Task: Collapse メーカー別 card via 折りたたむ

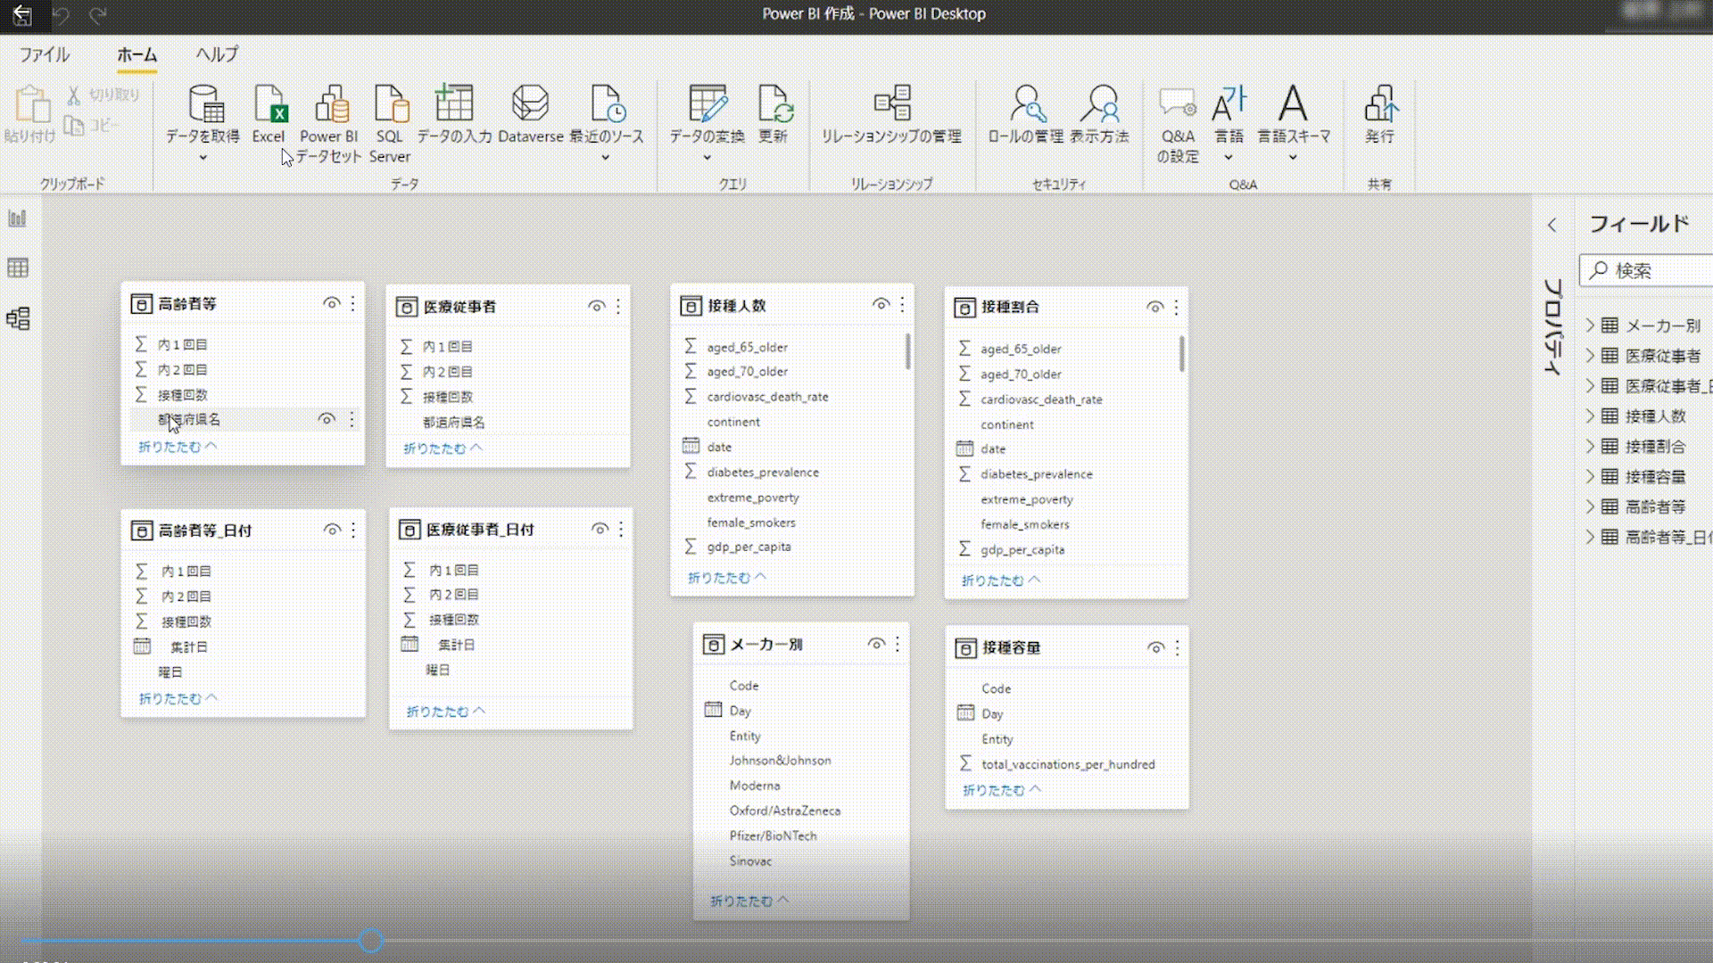Action: point(749,901)
